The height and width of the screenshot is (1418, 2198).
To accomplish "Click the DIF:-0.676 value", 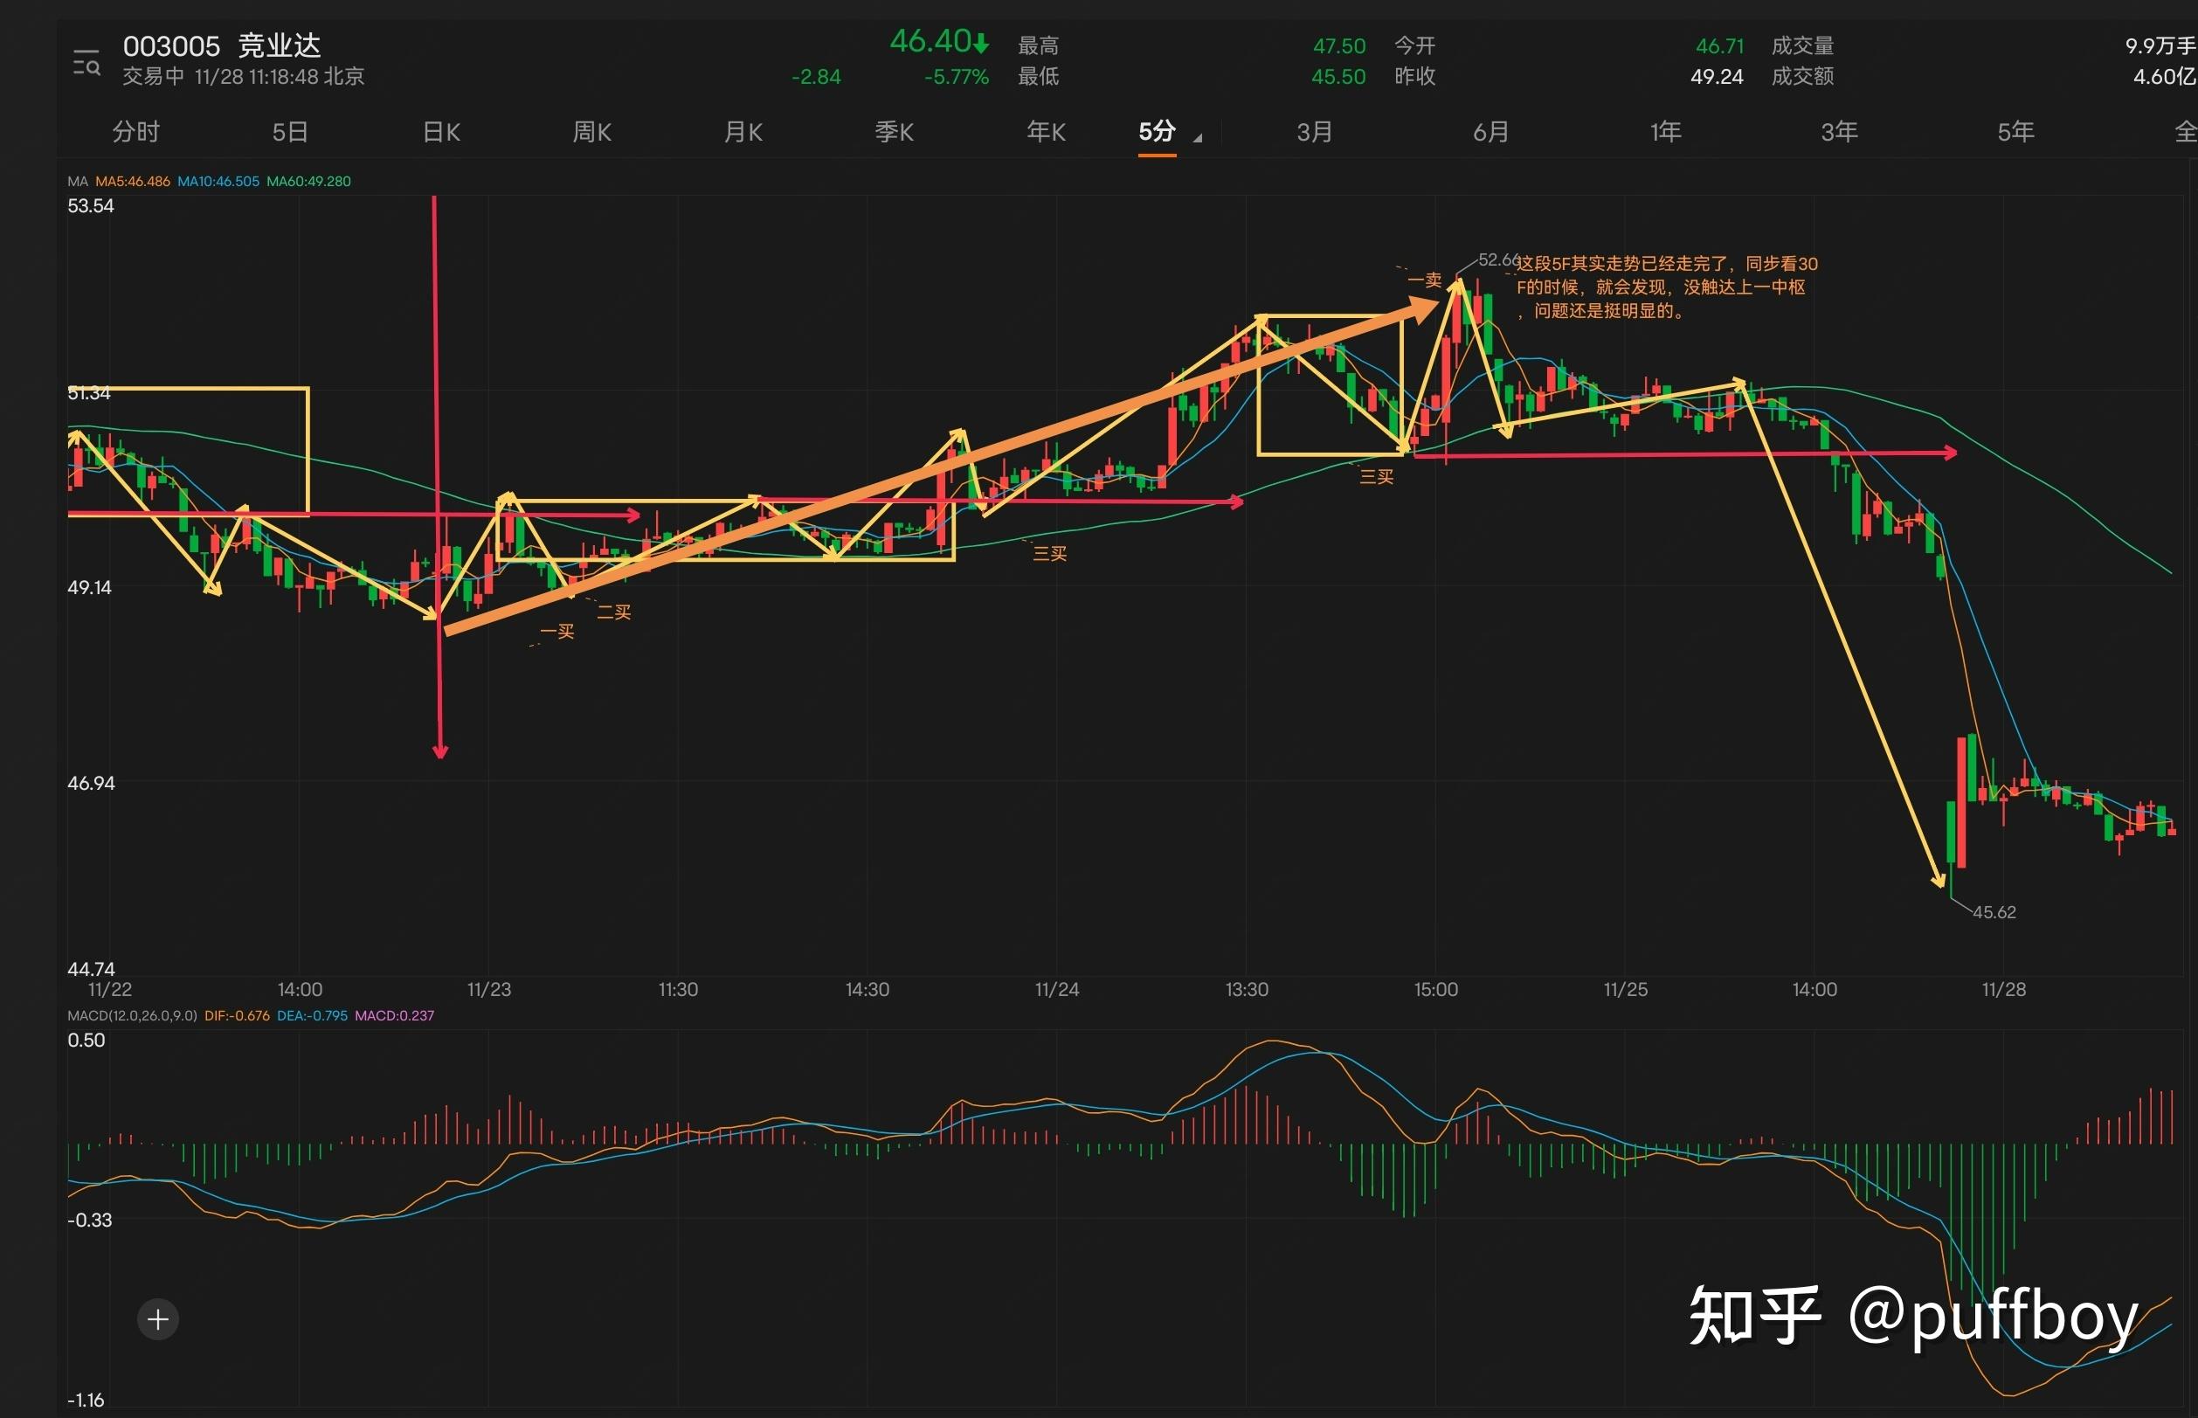I will pyautogui.click(x=237, y=1015).
